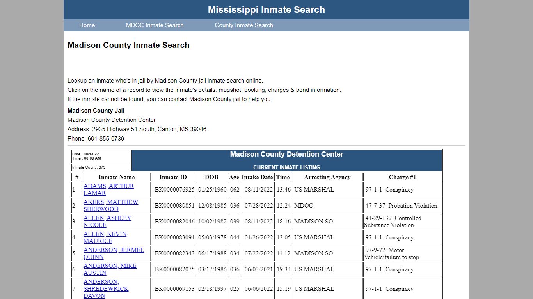Click 41-29-139 Controlled Substance Violation charge
The width and height of the screenshot is (533, 299).
click(393, 222)
